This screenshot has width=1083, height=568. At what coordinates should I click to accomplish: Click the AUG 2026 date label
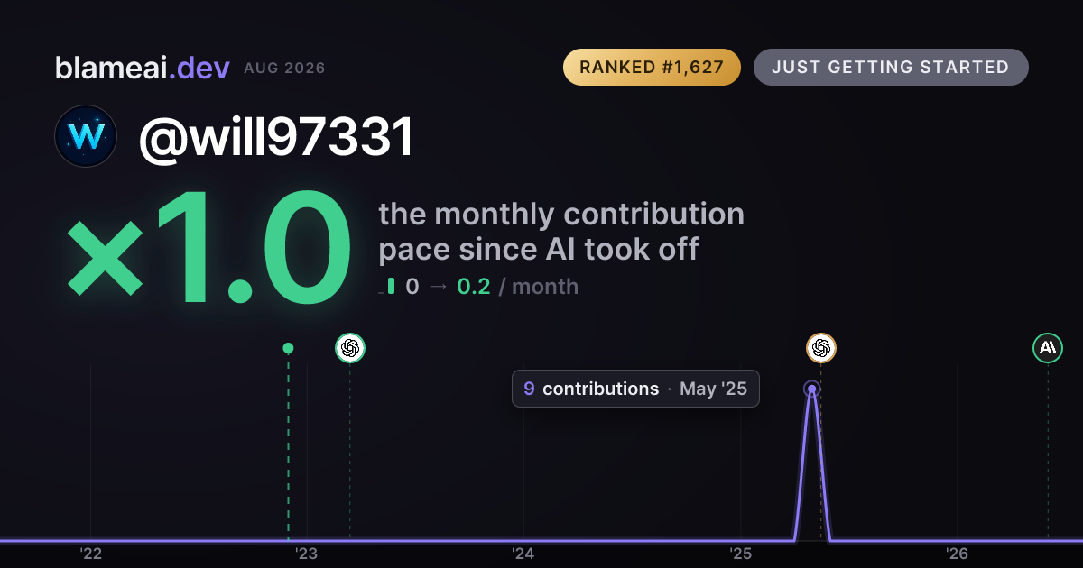(x=284, y=69)
